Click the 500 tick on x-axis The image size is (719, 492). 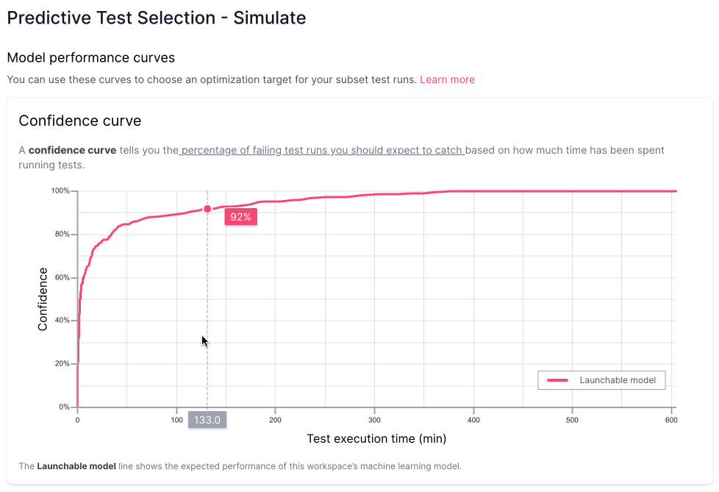[572, 420]
